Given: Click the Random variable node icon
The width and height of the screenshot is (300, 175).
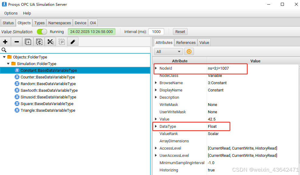Looking at the screenshot, I should (17, 84).
